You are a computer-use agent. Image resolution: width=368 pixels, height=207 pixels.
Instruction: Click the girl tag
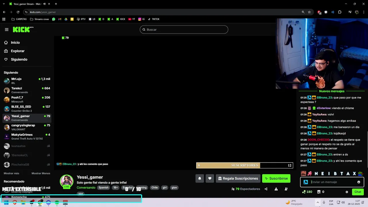pos(165,187)
